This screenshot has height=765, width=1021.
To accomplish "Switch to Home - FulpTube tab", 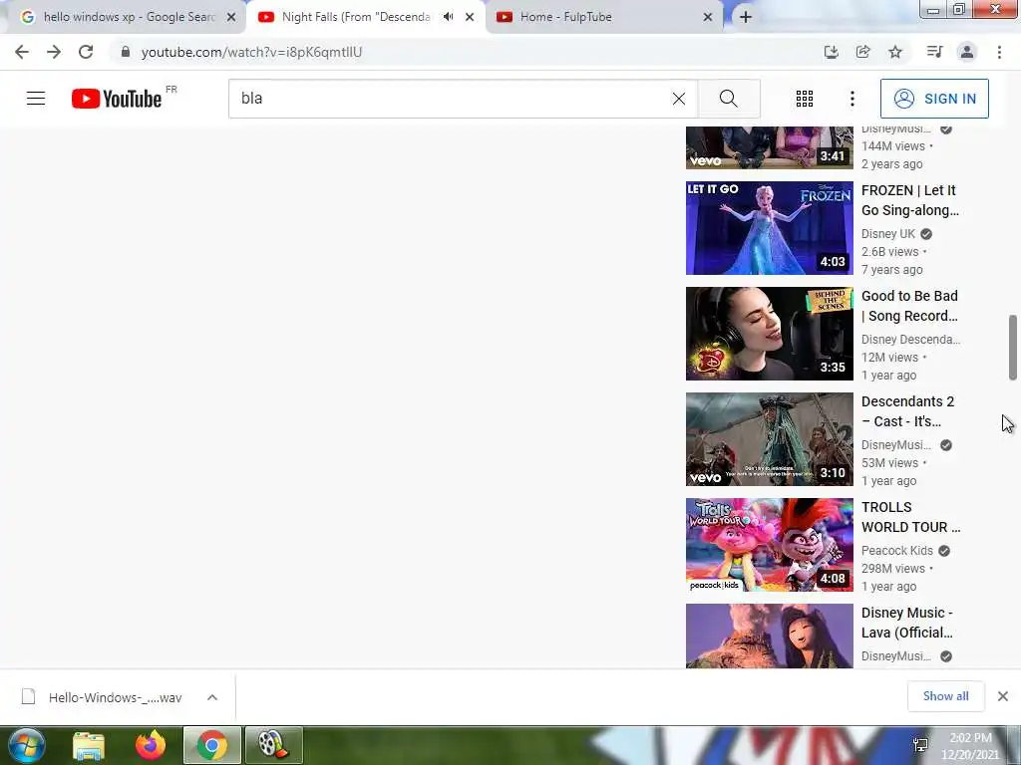I will tap(565, 17).
